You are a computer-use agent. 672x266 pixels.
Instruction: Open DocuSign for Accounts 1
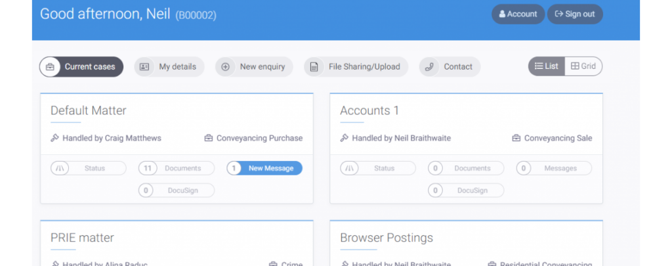(x=466, y=190)
